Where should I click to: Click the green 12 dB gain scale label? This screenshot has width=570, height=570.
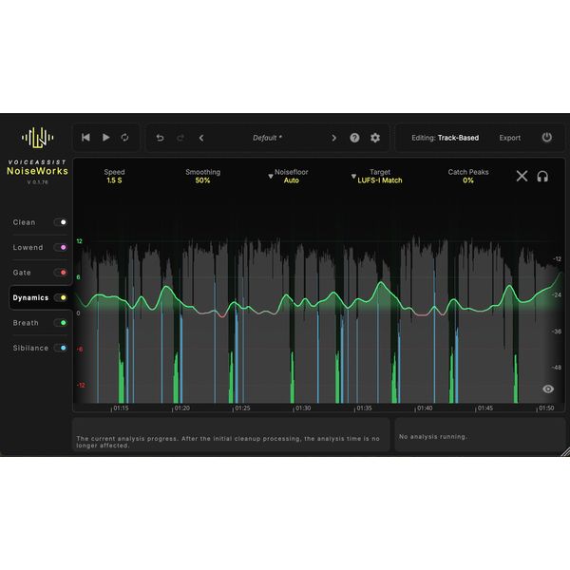tap(79, 241)
